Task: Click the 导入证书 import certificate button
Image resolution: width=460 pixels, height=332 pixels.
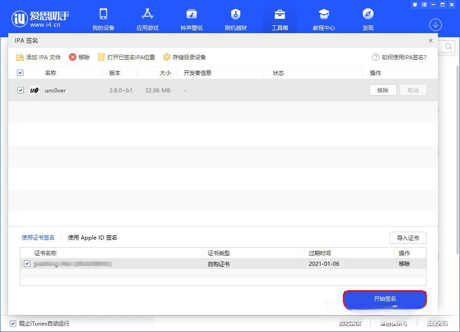Action: coord(408,238)
